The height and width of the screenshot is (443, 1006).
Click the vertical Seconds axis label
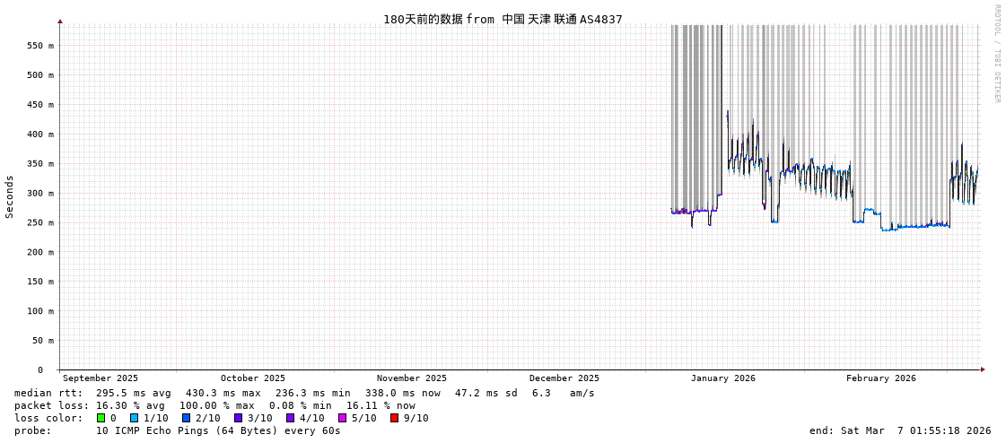coord(10,196)
